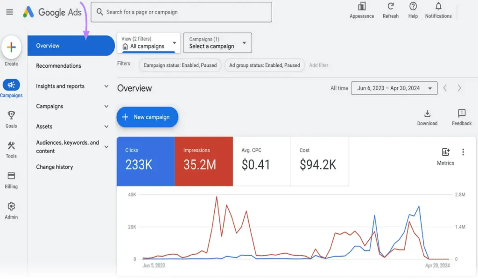
Task: Open the date range dropdown
Action: click(x=394, y=88)
